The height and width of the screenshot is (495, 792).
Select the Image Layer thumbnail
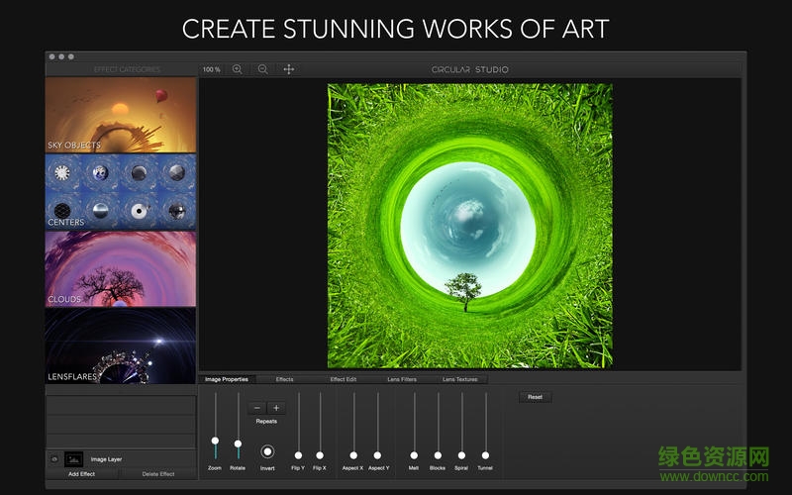[73, 459]
